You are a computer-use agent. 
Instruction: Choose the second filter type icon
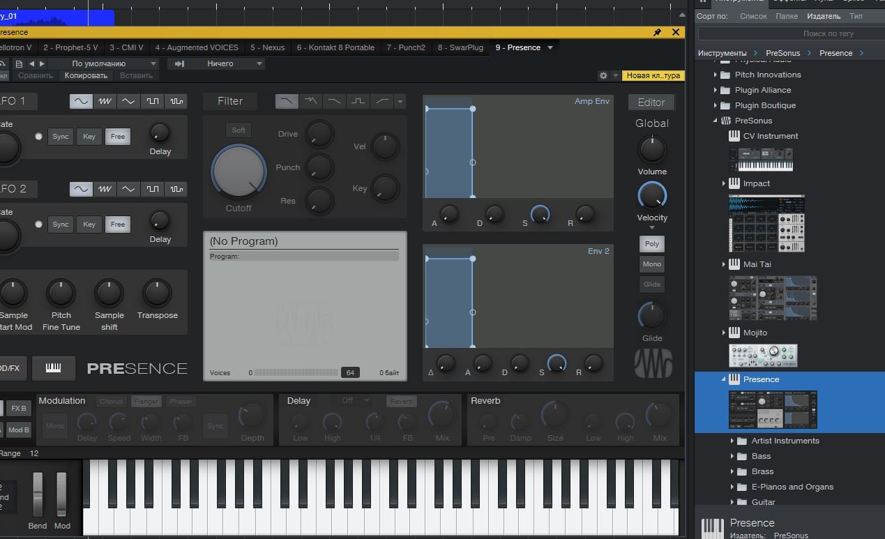tap(310, 101)
